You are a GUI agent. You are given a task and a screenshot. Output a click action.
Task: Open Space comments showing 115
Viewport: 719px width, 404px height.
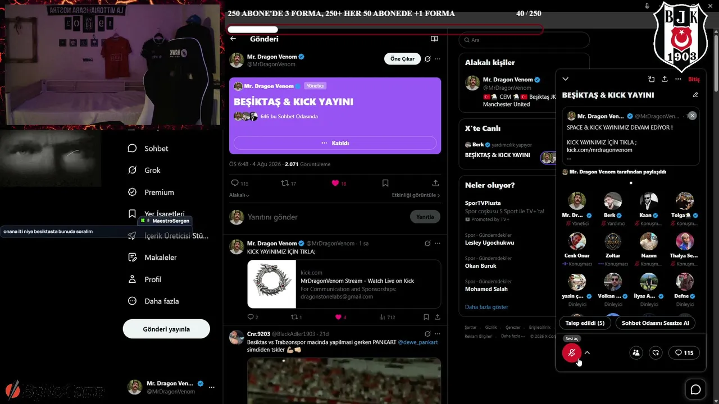pos(684,353)
